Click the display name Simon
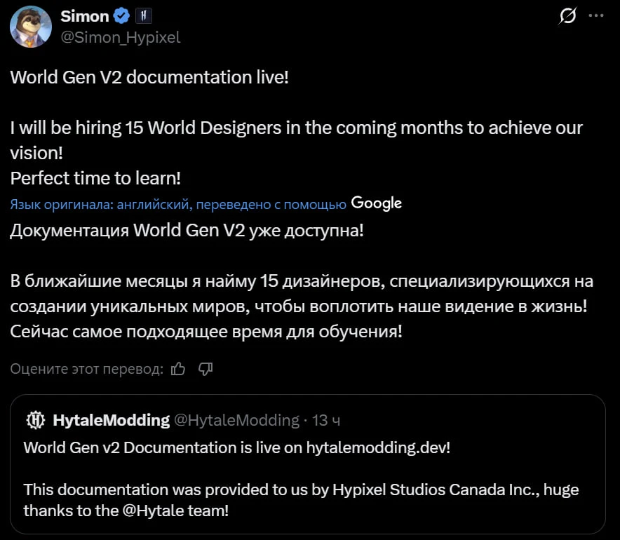 coord(85,16)
